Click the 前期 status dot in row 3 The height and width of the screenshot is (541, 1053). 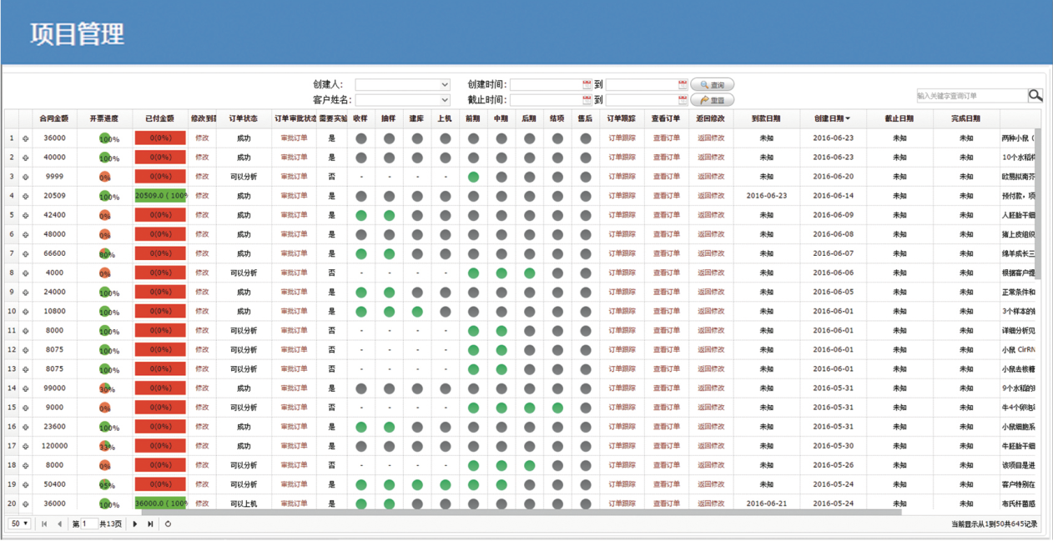[473, 178]
